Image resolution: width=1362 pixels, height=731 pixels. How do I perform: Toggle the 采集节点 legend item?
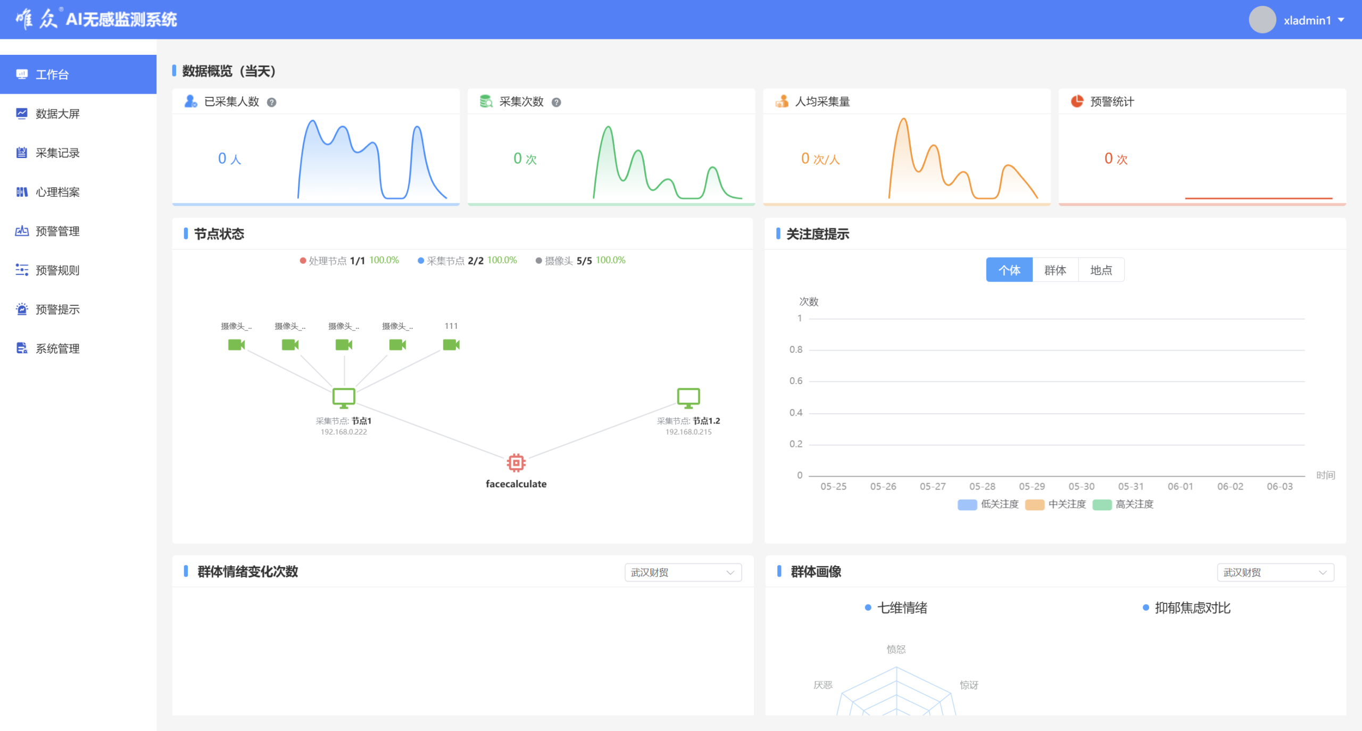click(x=467, y=261)
